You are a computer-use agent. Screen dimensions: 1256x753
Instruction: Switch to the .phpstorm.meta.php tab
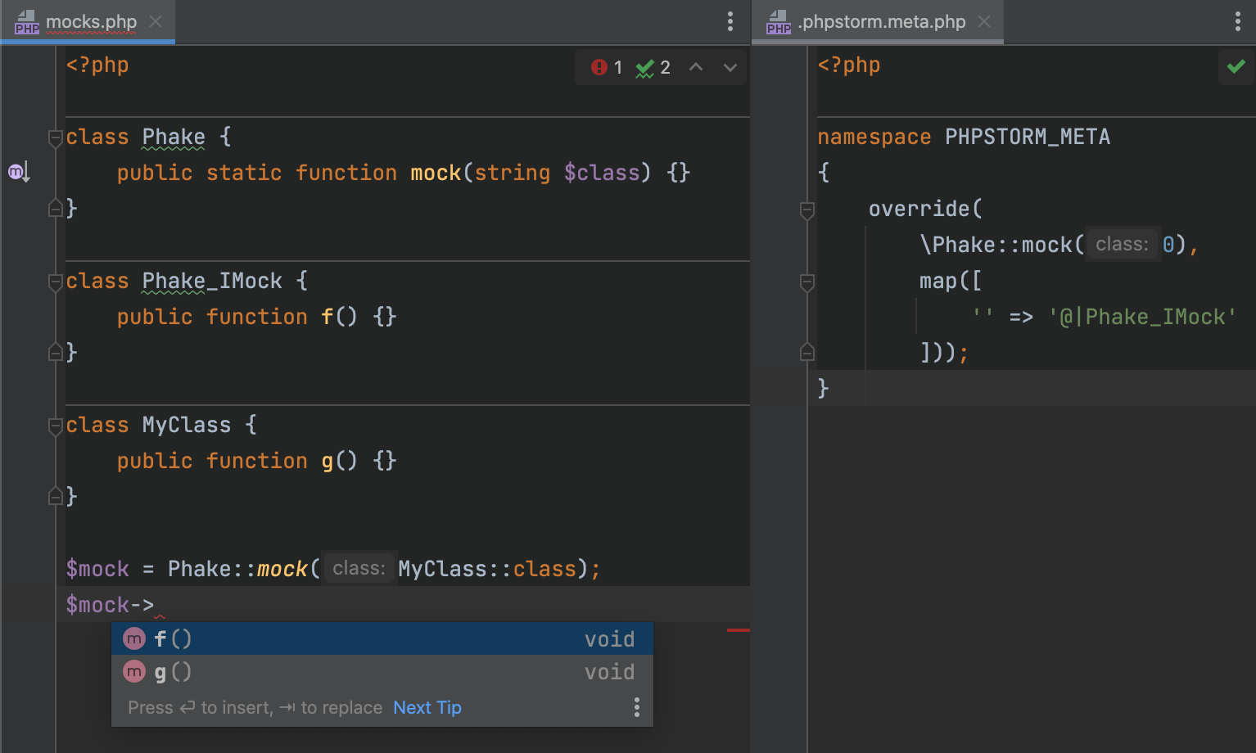881,22
